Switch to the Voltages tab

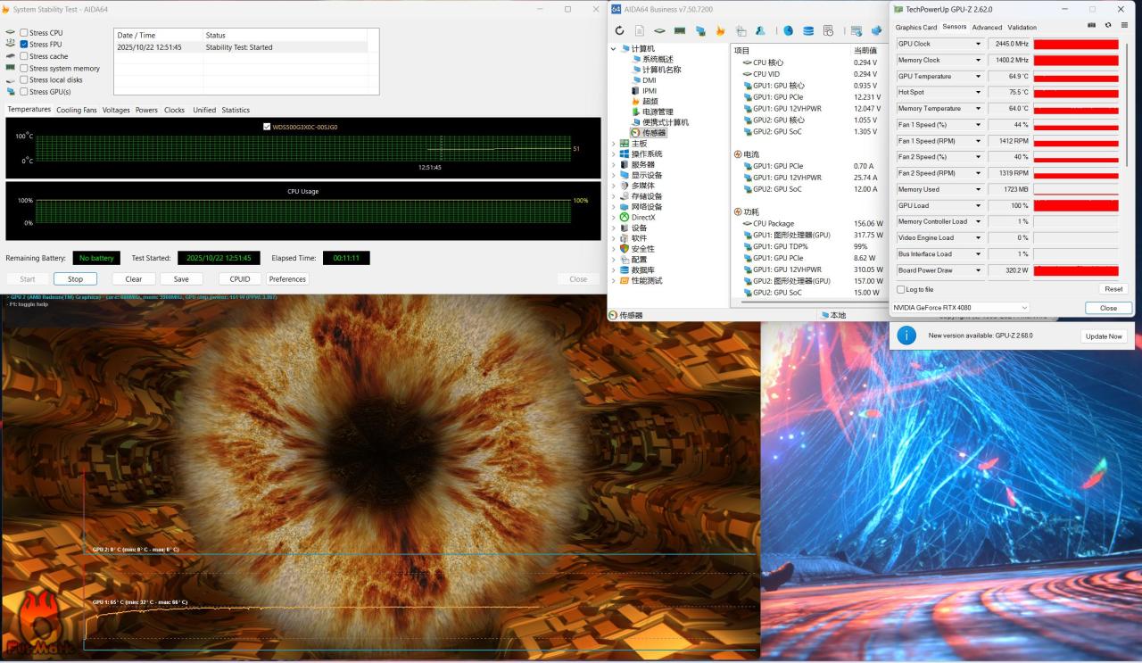point(116,111)
